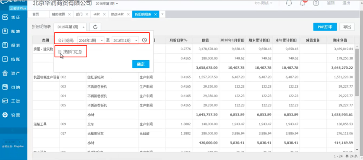Expand the lee-测试 user dropdown
Screen dimensions: 363x160
point(264,3)
